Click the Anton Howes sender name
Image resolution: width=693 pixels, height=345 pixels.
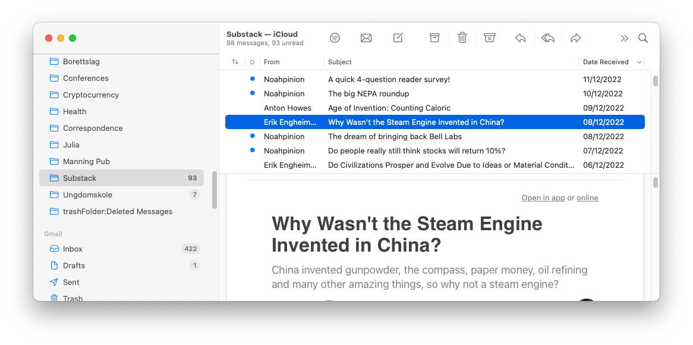point(288,108)
